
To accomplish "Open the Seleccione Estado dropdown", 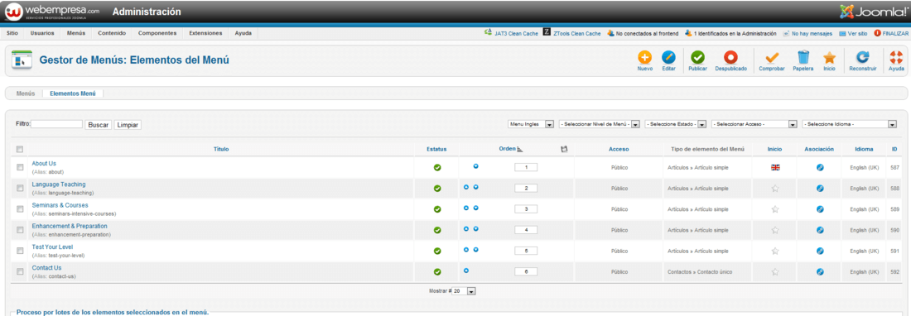I will click(675, 124).
